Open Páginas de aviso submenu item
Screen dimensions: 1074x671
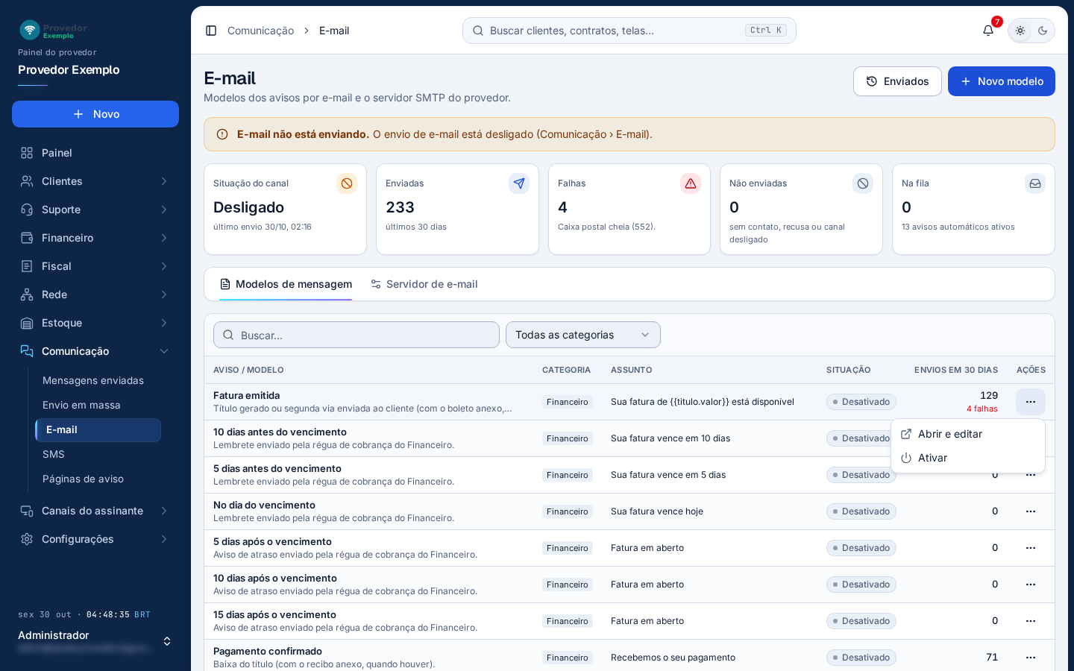click(98, 479)
